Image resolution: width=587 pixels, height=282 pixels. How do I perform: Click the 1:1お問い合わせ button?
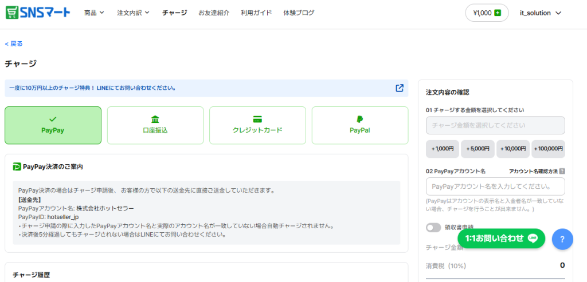pos(501,239)
